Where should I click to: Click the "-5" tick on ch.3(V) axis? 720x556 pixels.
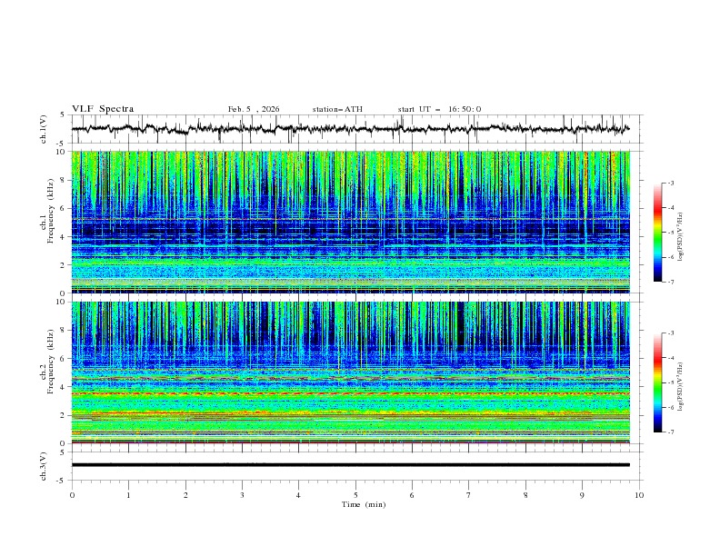tap(62, 481)
